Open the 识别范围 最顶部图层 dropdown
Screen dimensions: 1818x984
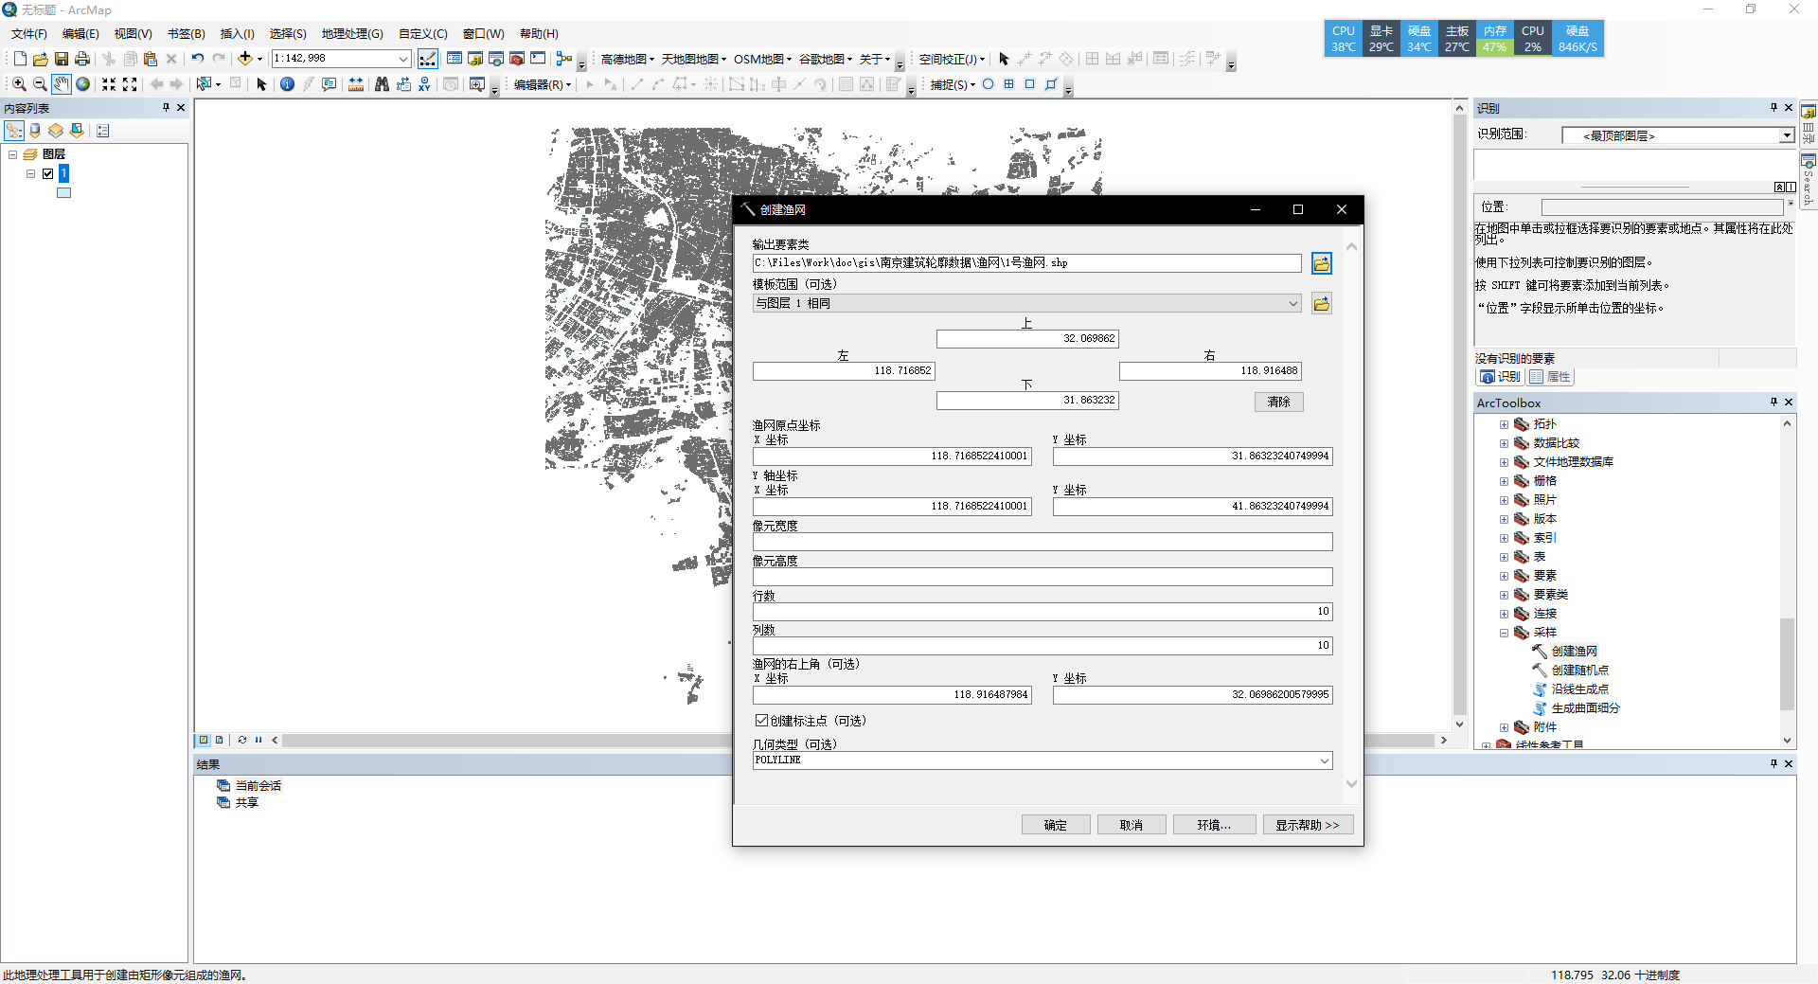click(x=1787, y=135)
